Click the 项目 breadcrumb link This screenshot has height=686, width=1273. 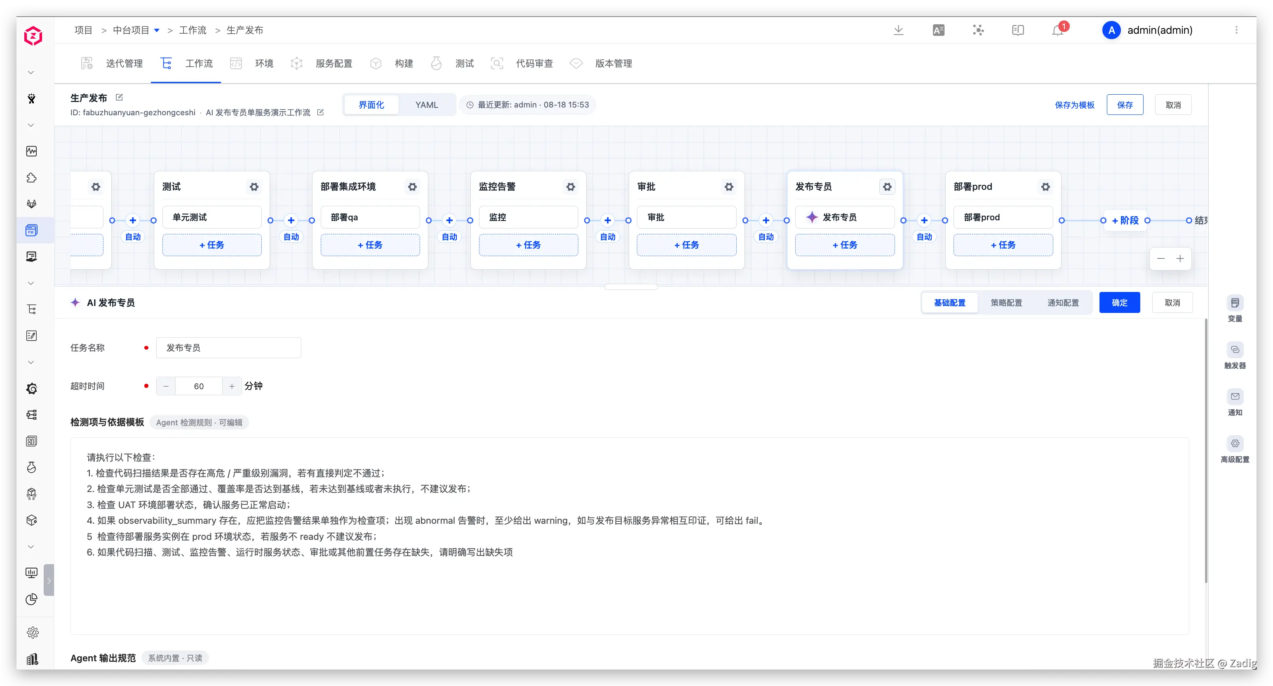pos(84,30)
